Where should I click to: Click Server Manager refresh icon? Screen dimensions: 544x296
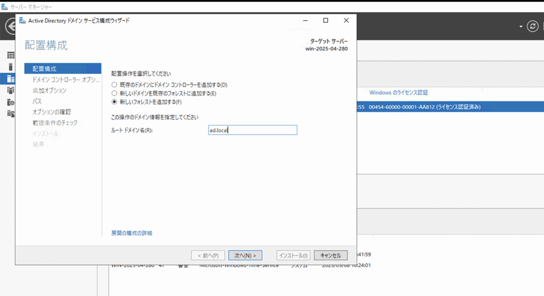tap(532, 27)
